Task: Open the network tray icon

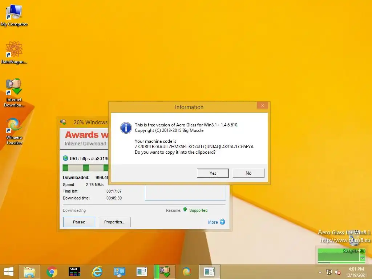Action: 329,272
